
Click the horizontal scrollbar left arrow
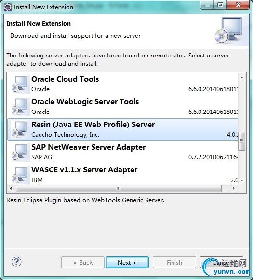(12, 188)
